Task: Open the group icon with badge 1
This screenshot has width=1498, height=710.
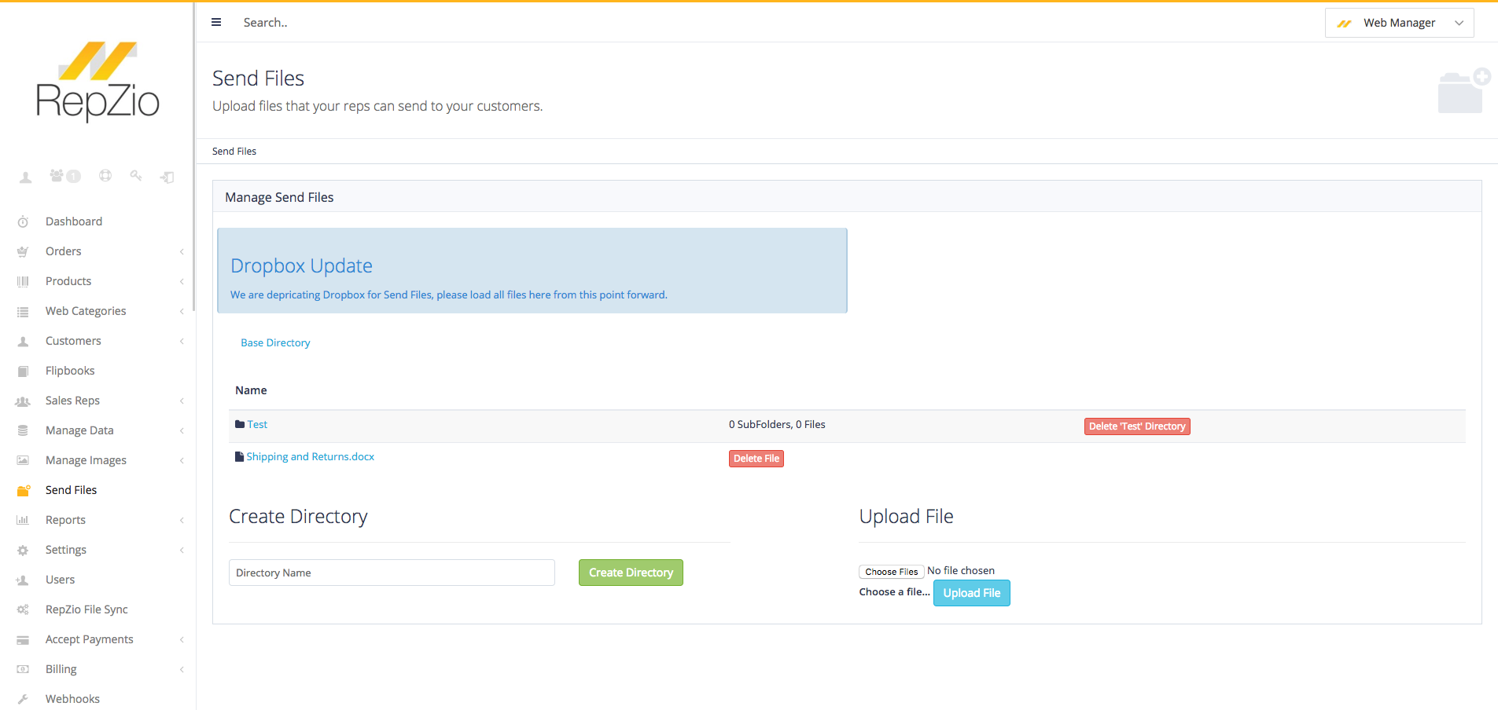Action: pos(65,176)
